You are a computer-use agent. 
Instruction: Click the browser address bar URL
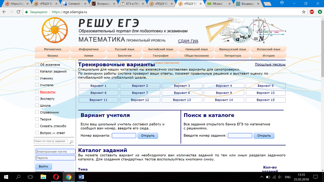tap(69, 12)
